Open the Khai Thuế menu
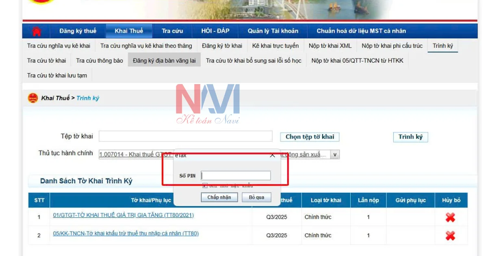The height and width of the screenshot is (256, 488). pos(129,31)
